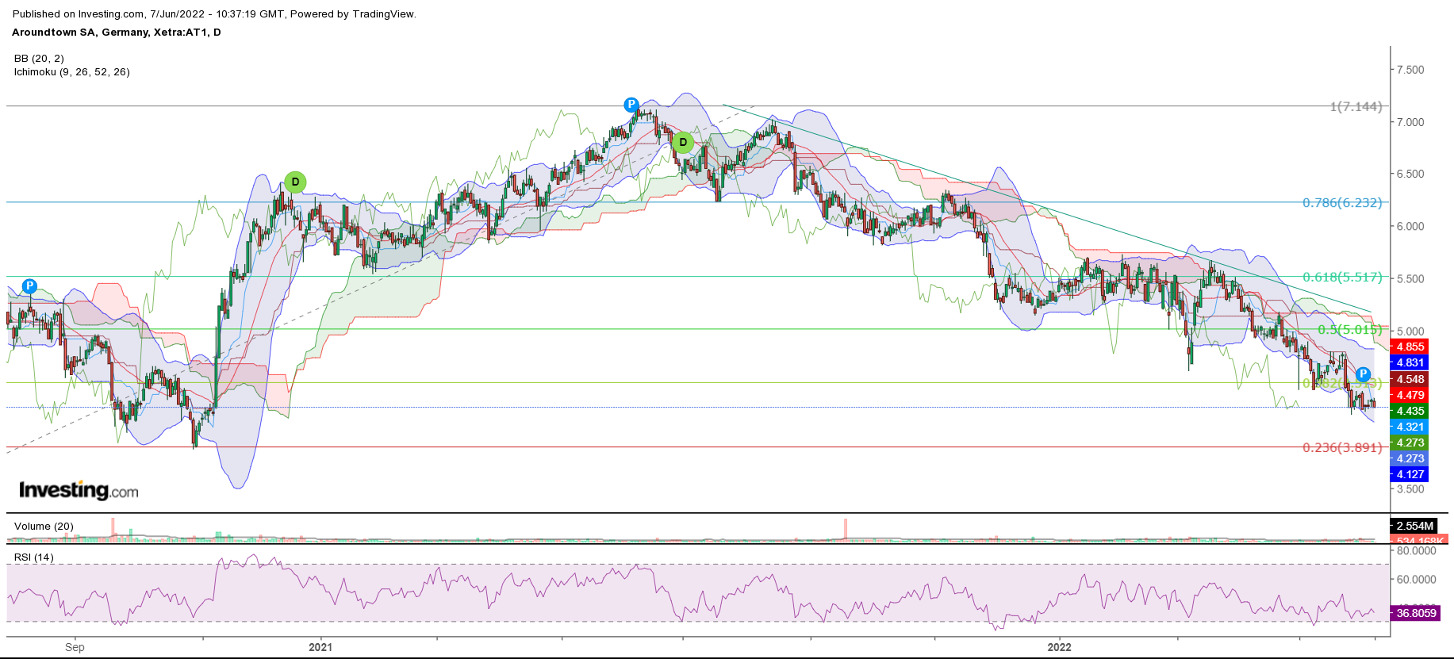
Task: Click the 0.236(3.891) Fibonacci level label
Action: click(x=1341, y=448)
